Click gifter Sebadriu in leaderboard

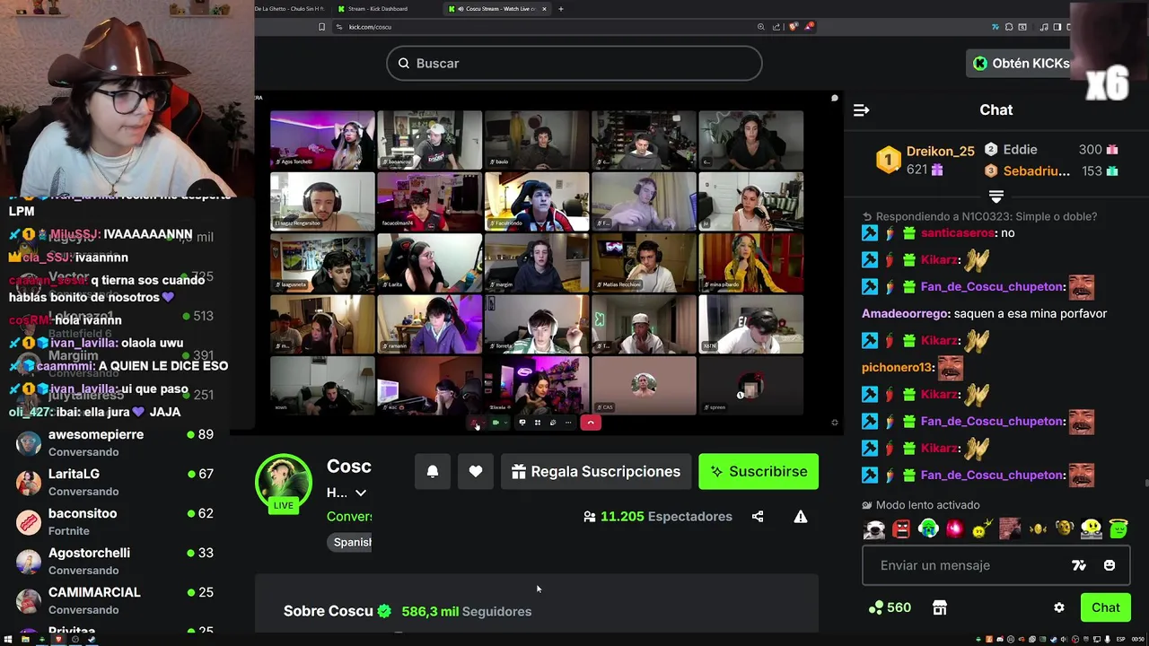1036,170
